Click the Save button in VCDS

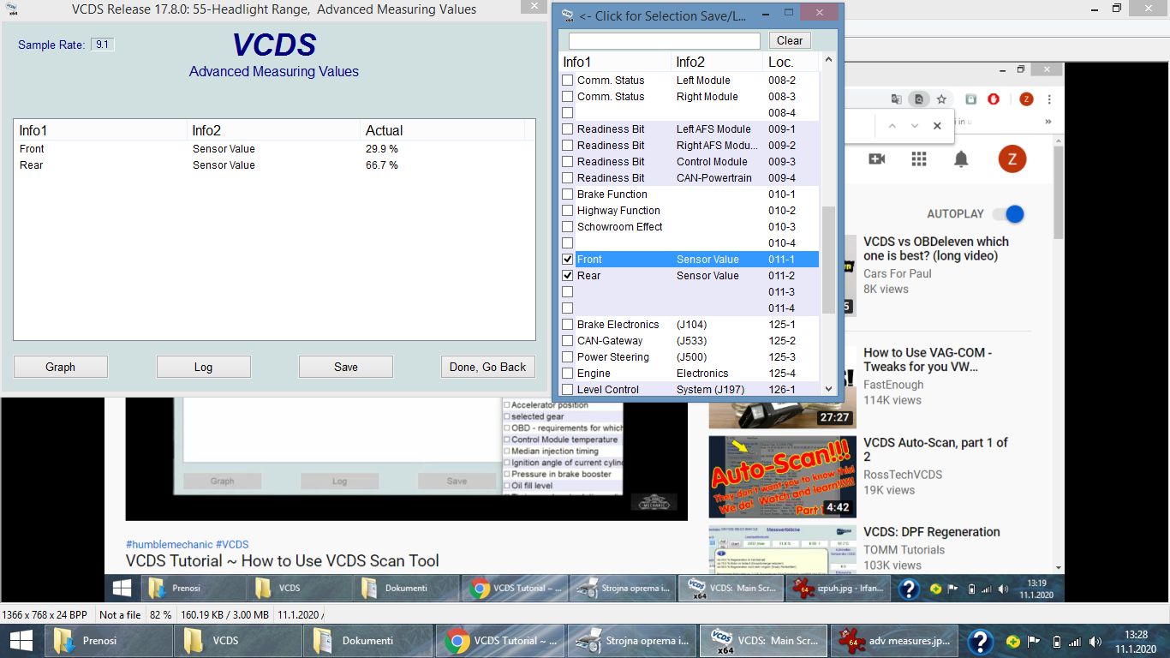point(346,367)
